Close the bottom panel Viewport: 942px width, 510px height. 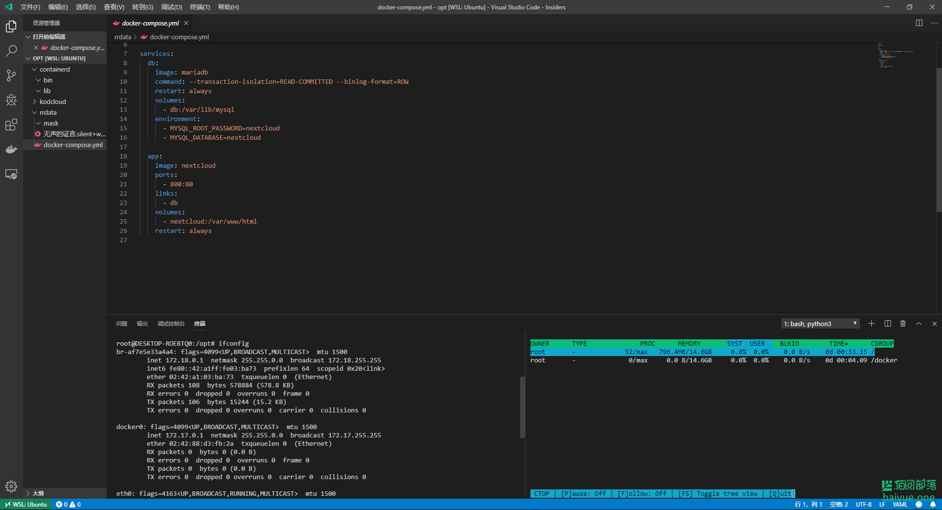935,324
